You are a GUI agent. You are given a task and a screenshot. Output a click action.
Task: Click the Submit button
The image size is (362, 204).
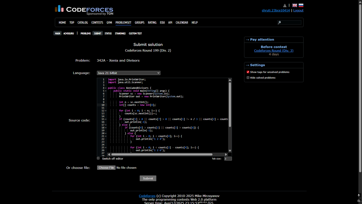(148, 178)
